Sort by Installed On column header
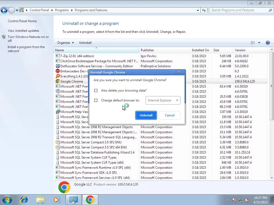Viewport: 274px width, 205px height. (201, 50)
